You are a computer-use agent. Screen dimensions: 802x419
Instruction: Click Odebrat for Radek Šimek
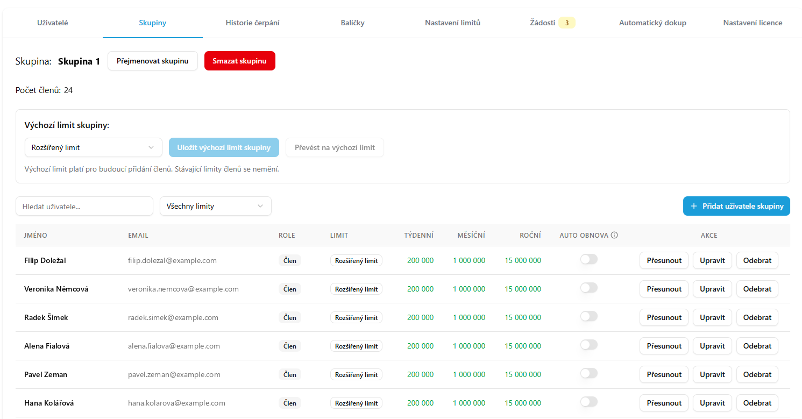pos(757,317)
